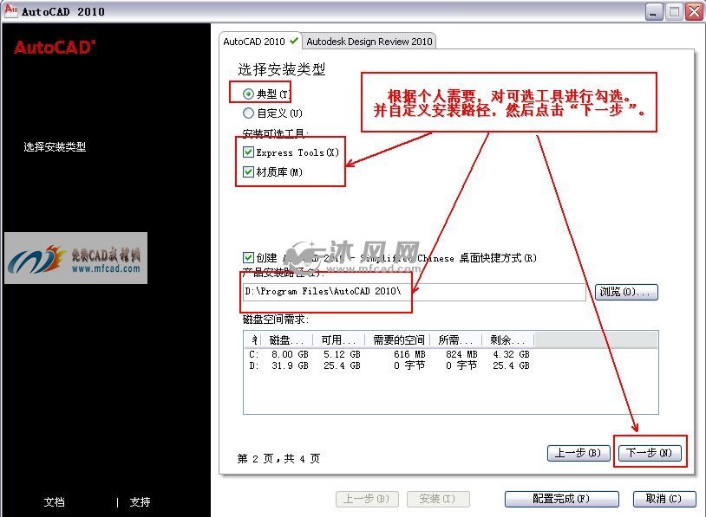
Task: Click the 第 2 页，共 4 页 page indicator
Action: [x=278, y=459]
